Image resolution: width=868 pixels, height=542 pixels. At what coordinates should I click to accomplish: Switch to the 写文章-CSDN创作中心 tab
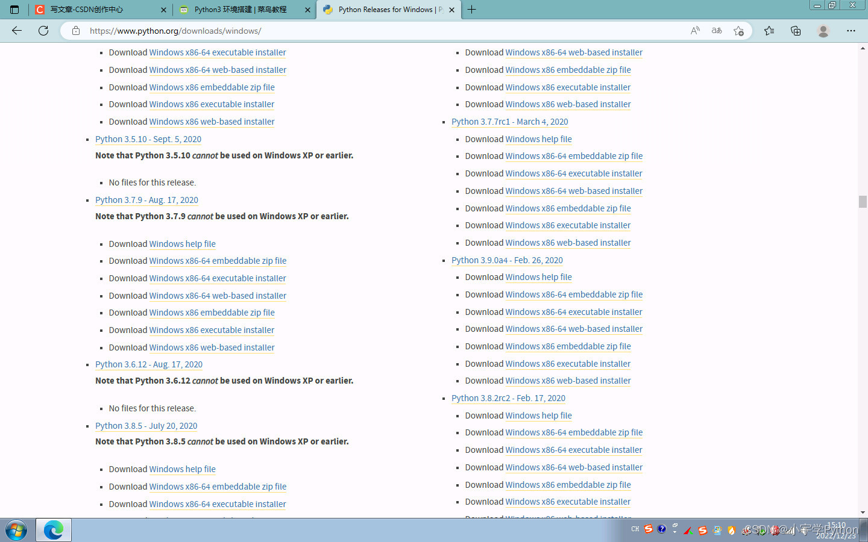(100, 10)
